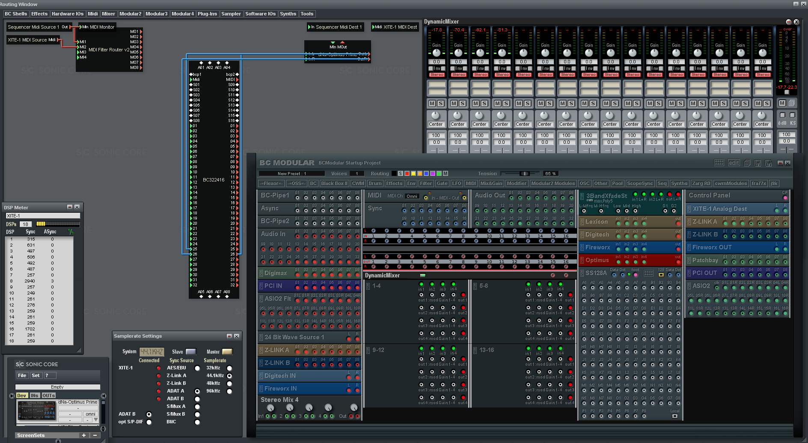This screenshot has width=808, height=443.
Task: Select opt S/P-DIF radio button
Action: (x=149, y=422)
